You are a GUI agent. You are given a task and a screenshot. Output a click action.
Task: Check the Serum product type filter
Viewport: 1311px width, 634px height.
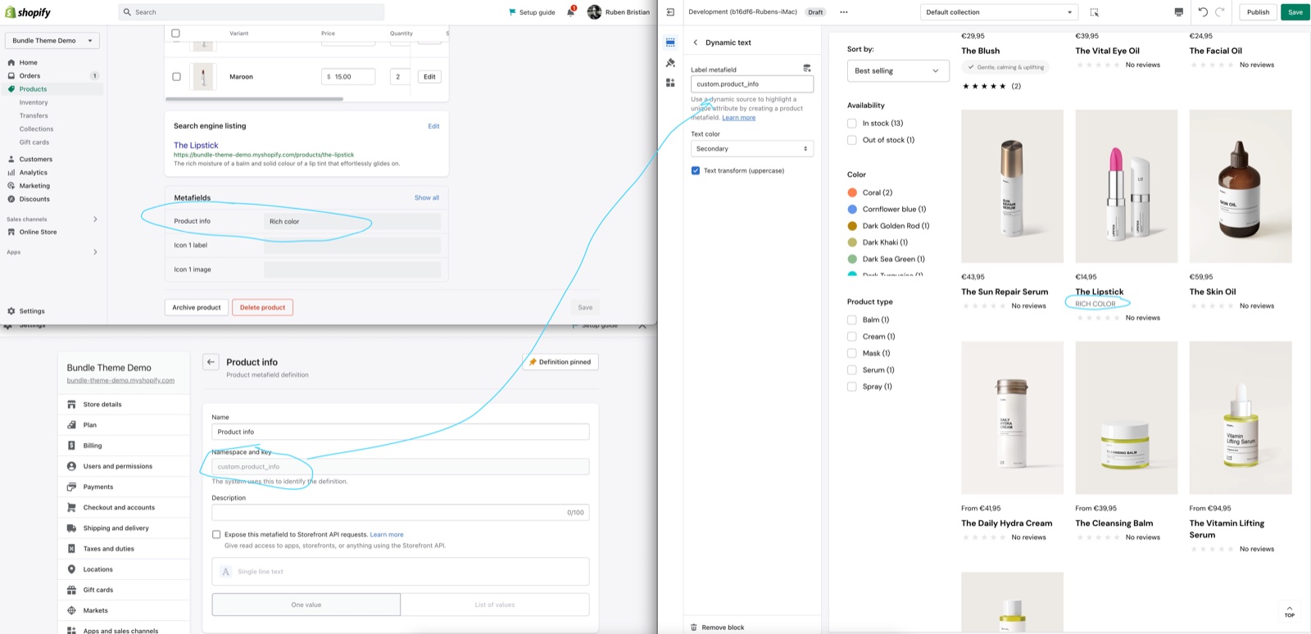tap(852, 370)
